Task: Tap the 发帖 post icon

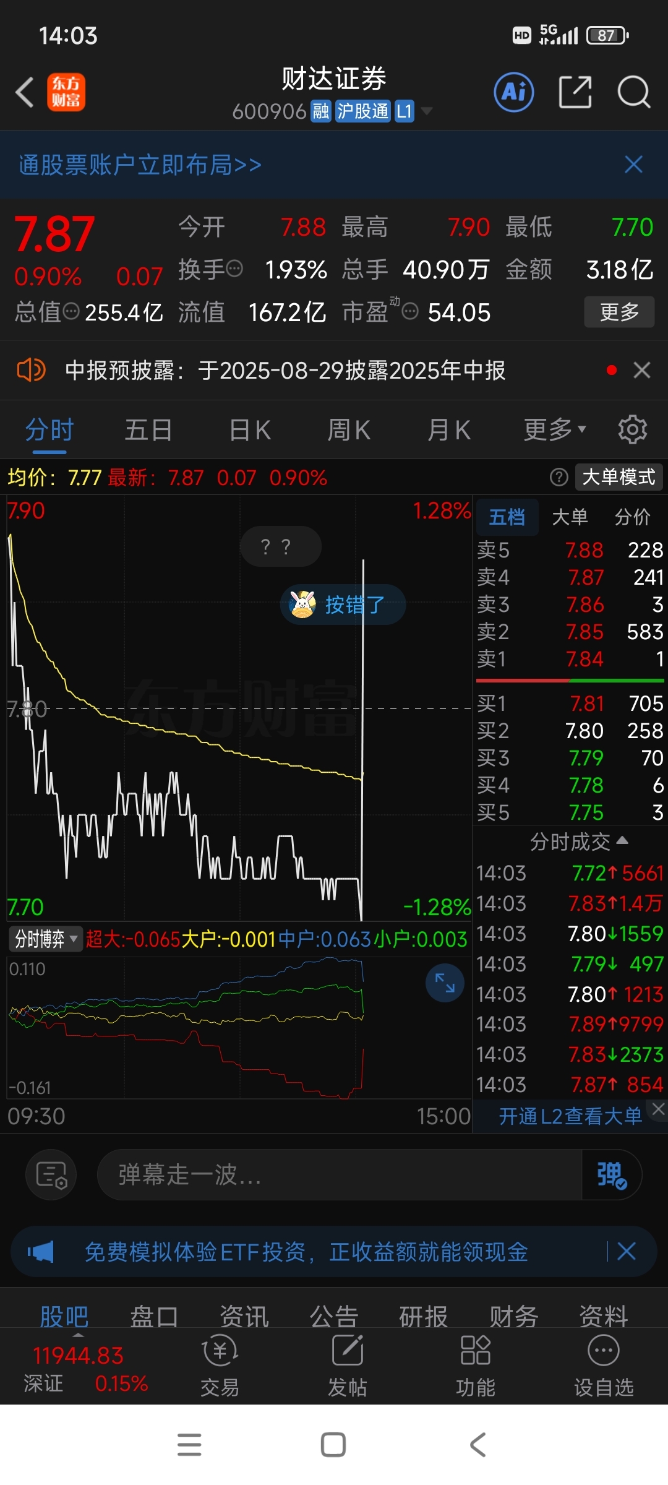Action: tap(348, 1366)
